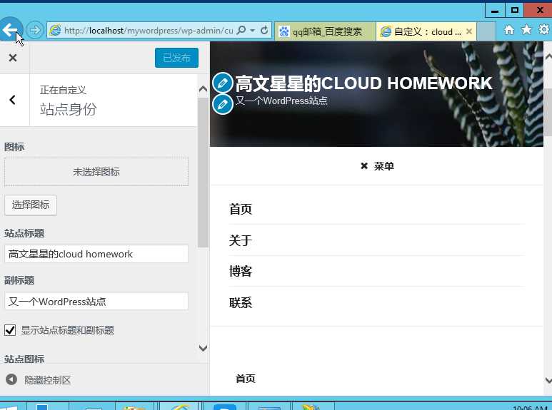Click the preview pane scrollbar thumb
Image resolution: width=552 pixels, height=410 pixels.
(548, 112)
